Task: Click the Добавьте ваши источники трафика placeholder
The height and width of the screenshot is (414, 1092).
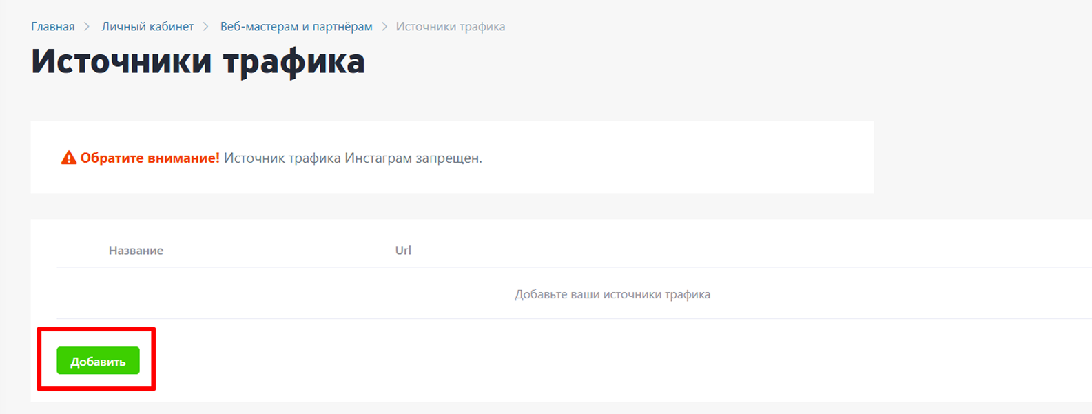Action: (x=612, y=294)
